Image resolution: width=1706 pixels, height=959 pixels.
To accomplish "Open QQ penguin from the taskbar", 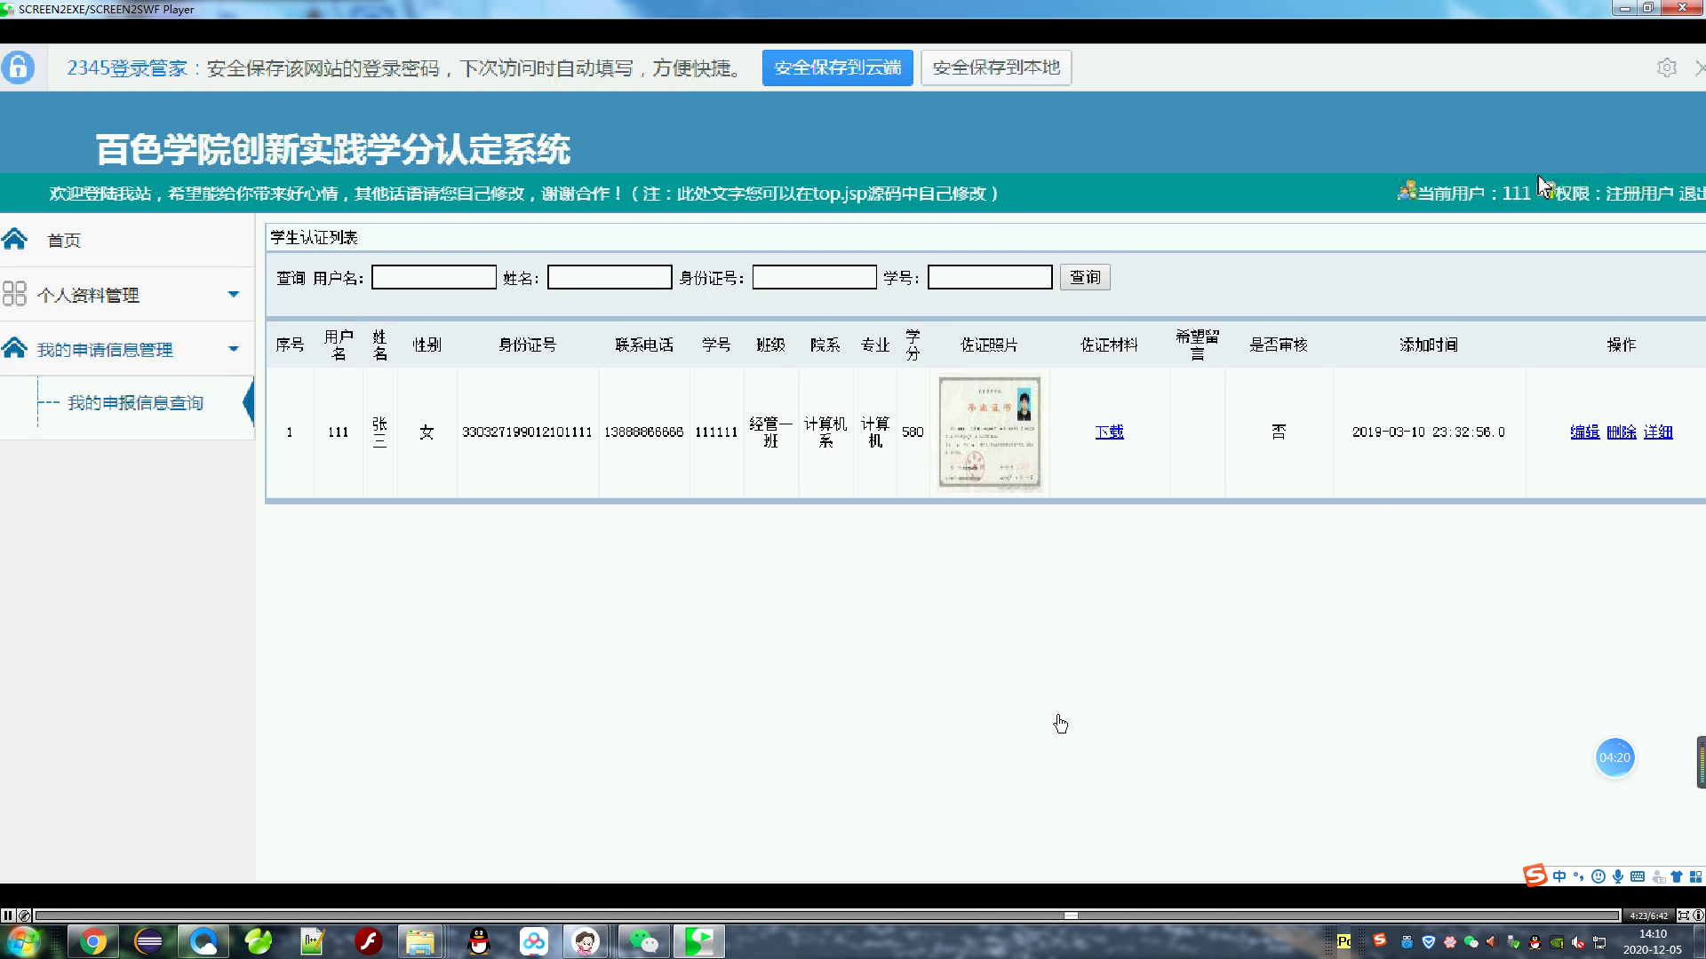I will [479, 941].
